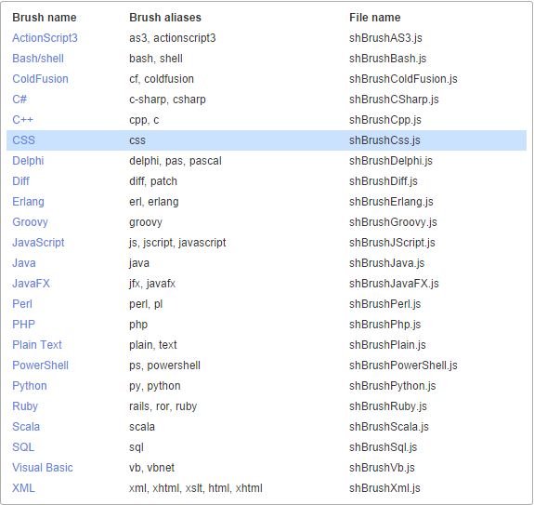The width and height of the screenshot is (534, 505).
Task: Open the SQL brush link
Action: (x=23, y=447)
